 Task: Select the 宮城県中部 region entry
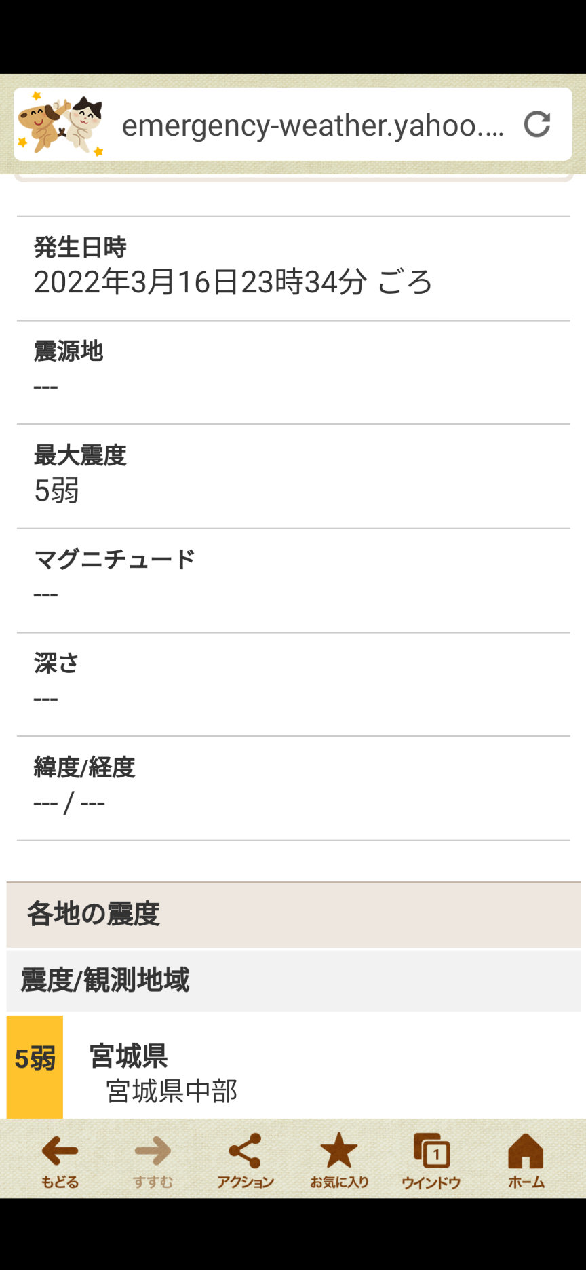(172, 1092)
